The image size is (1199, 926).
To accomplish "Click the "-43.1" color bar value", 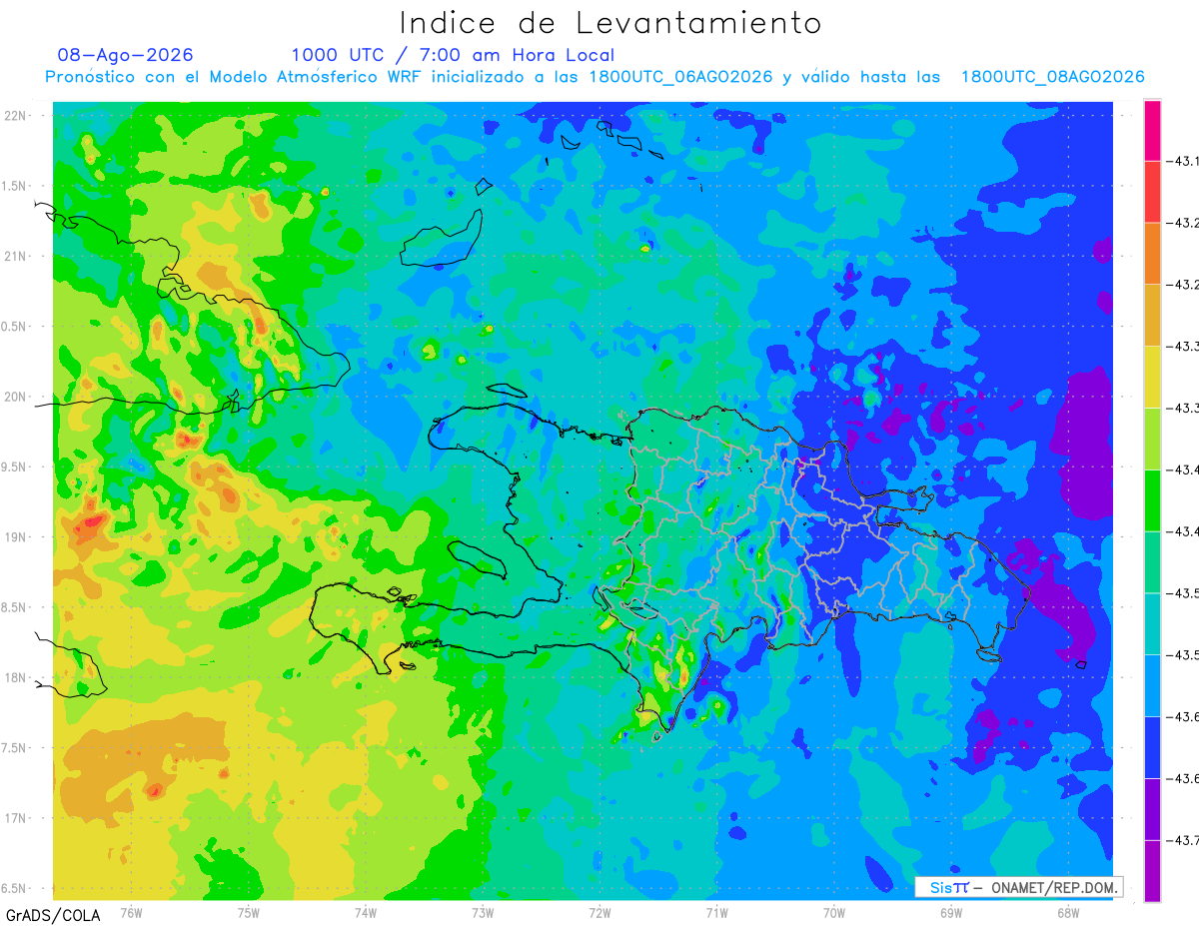I will (x=1183, y=161).
